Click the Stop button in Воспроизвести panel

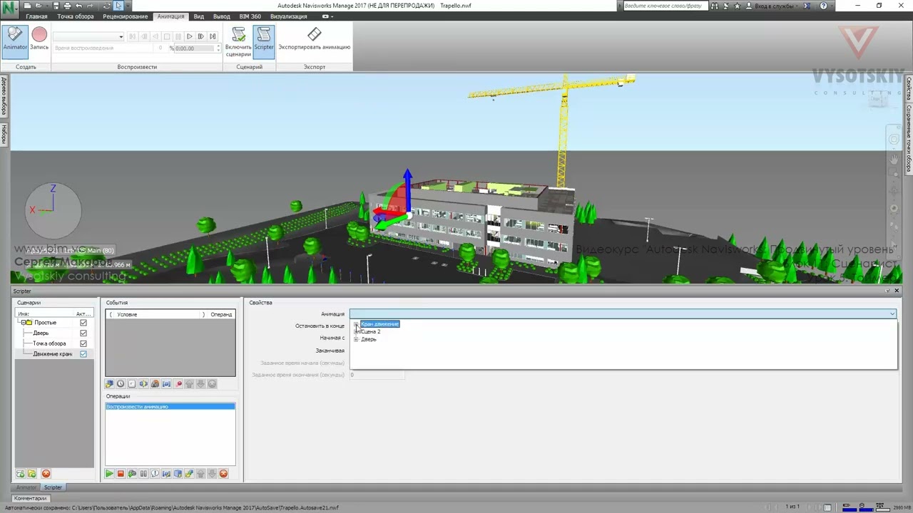tap(166, 36)
